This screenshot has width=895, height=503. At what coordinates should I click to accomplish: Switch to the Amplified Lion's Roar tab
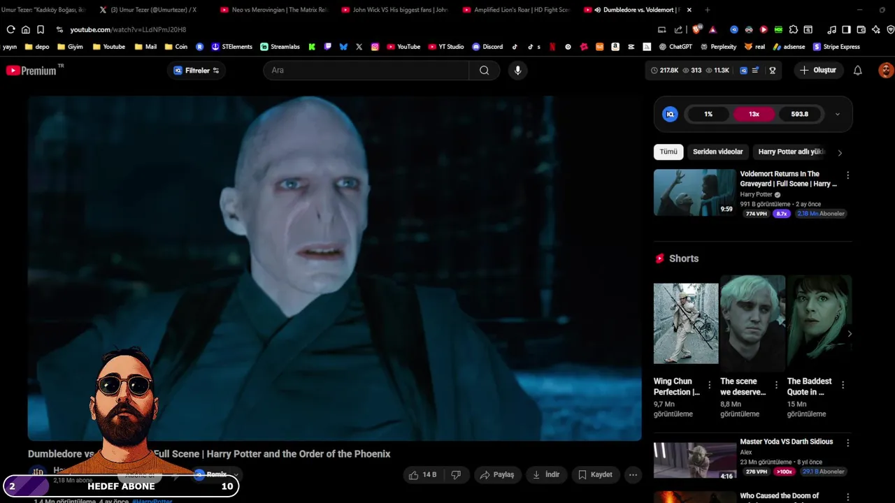coord(515,10)
